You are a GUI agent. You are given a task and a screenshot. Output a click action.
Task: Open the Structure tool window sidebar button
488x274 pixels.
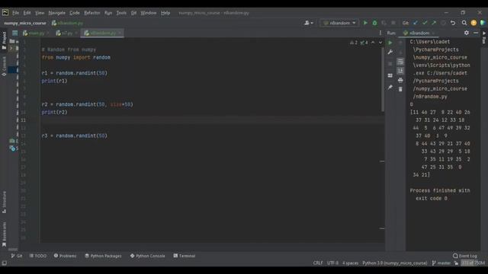coord(4,202)
